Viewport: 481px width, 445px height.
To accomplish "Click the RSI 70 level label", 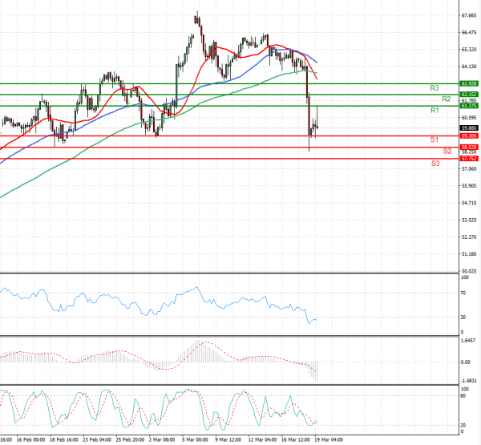I will click(x=463, y=293).
